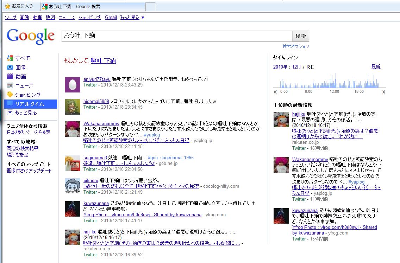Go to previous timeline period arrow
This screenshot has width=400, height=263.
point(275,92)
